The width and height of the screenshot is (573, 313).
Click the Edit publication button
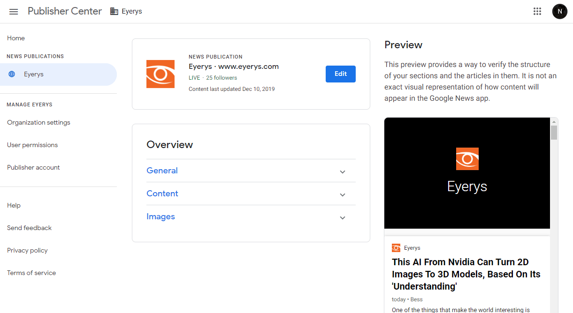point(341,74)
